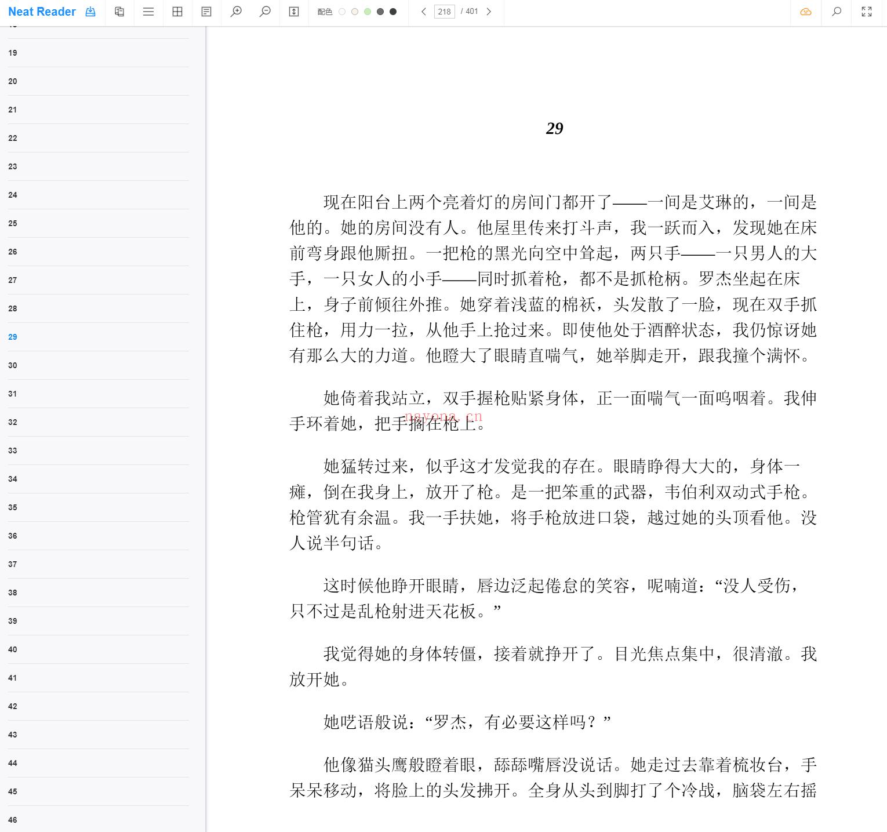Open chapter 40 in contents
This screenshot has width=887, height=832.
click(x=99, y=649)
